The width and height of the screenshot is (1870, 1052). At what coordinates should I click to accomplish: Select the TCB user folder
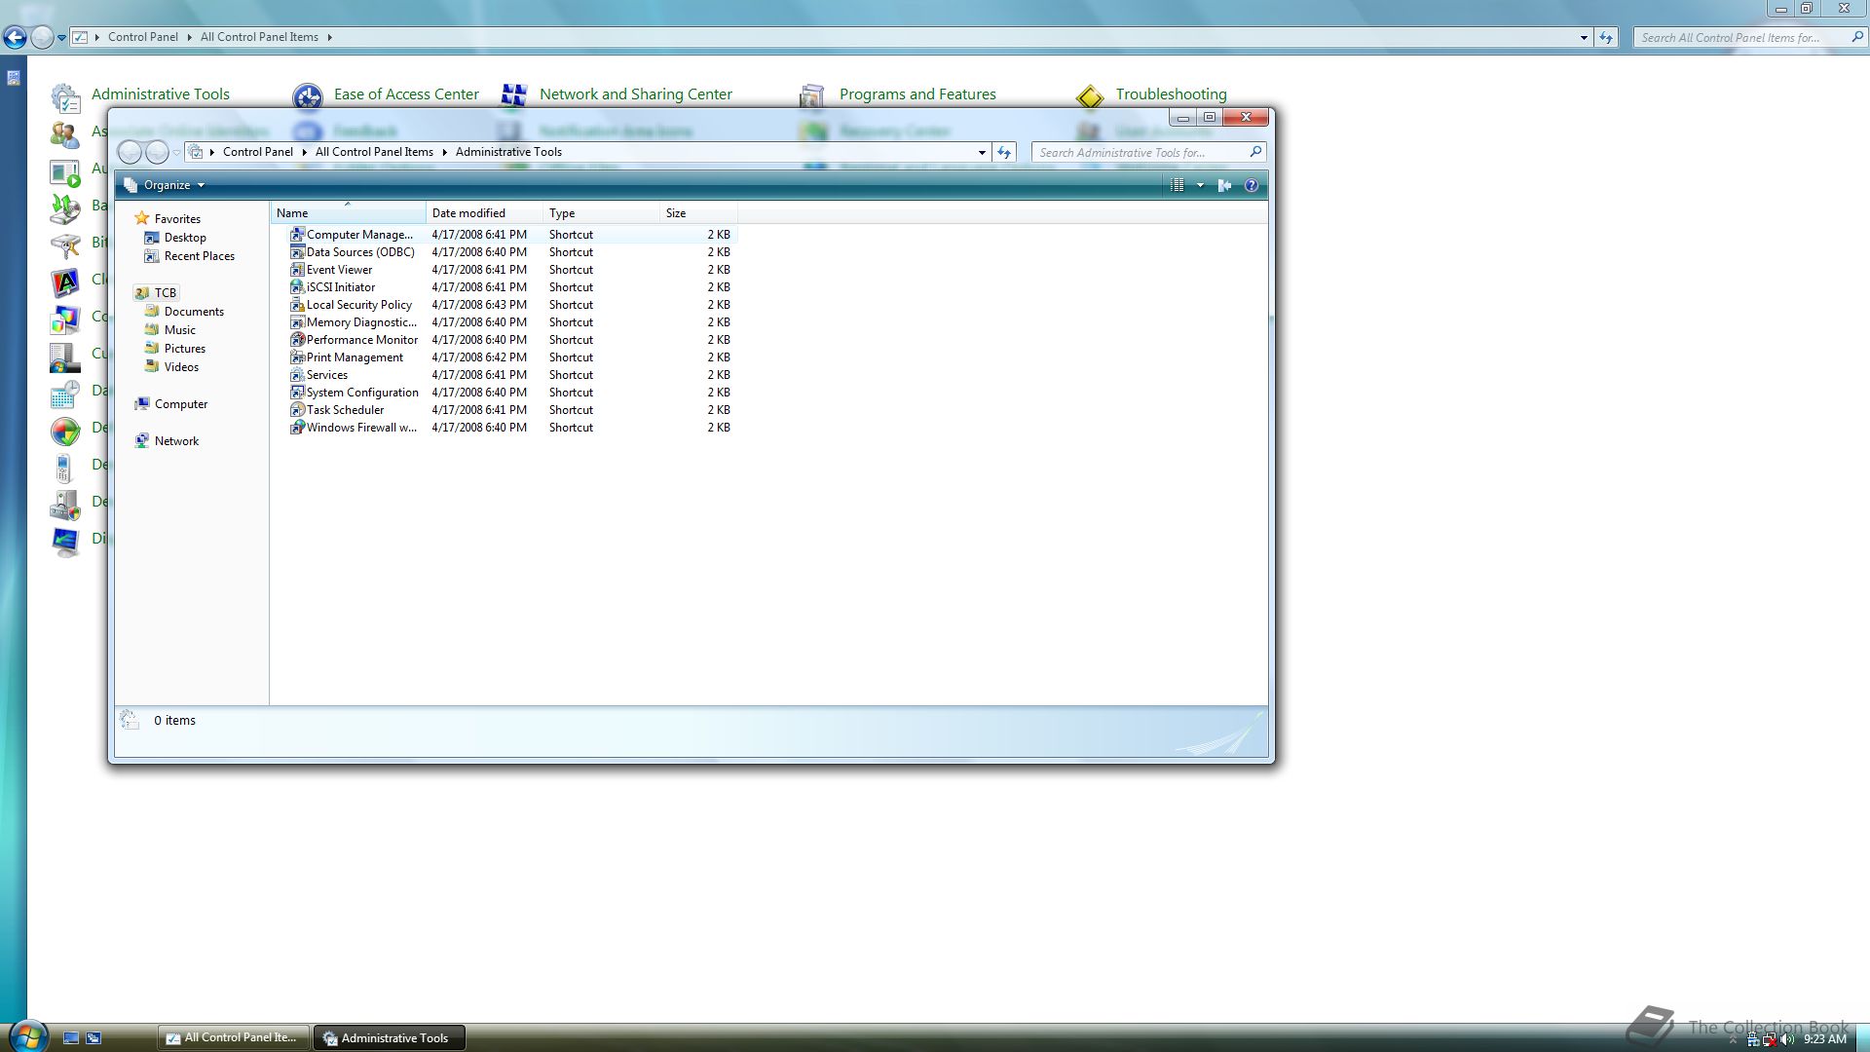tap(156, 293)
